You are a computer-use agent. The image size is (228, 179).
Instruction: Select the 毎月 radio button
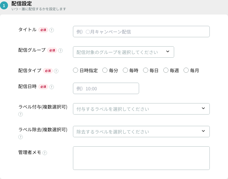point(186,70)
